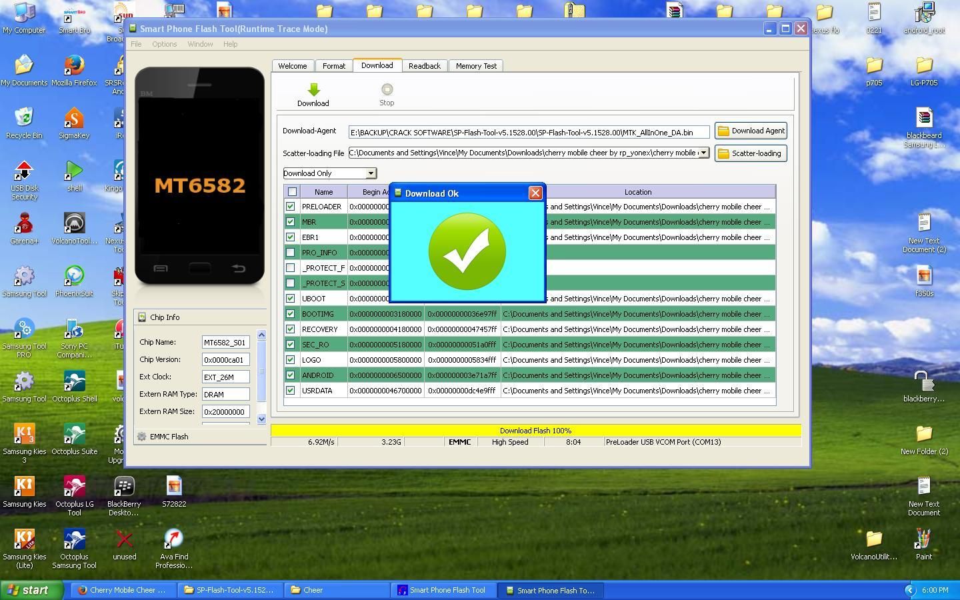Click the Stop icon in toolbar

coord(387,89)
